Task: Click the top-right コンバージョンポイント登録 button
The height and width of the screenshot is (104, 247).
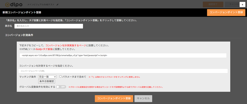Action: (226, 12)
